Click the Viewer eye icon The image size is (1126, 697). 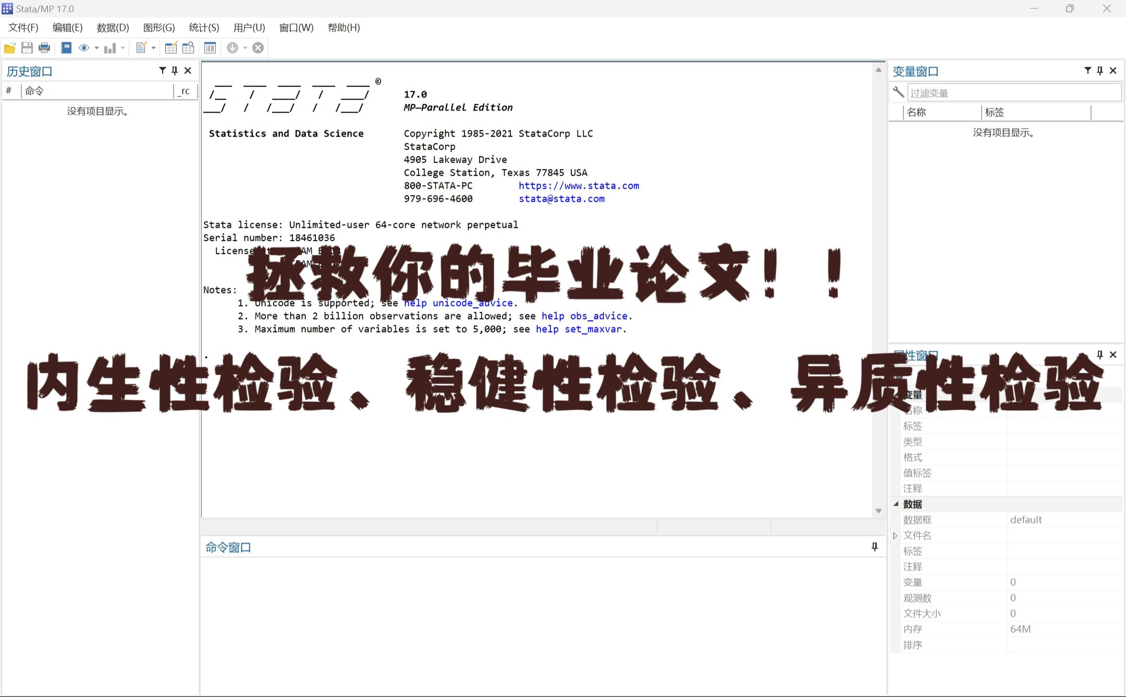[x=83, y=48]
